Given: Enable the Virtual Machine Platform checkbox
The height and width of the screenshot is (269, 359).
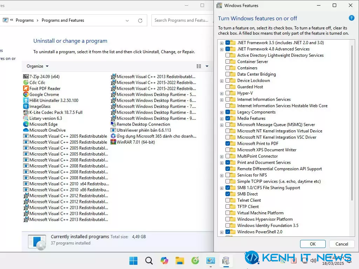Looking at the screenshot, I should click(x=228, y=213).
